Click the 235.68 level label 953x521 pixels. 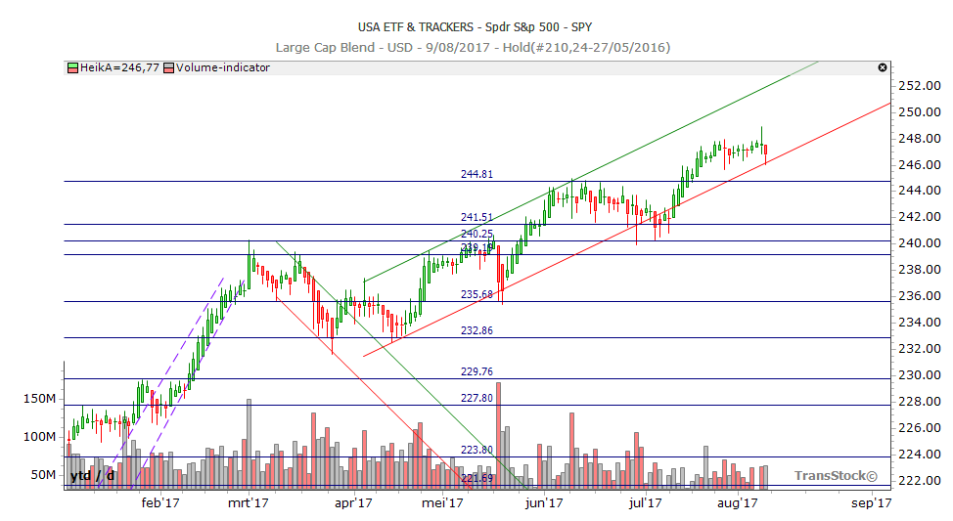pyautogui.click(x=476, y=294)
